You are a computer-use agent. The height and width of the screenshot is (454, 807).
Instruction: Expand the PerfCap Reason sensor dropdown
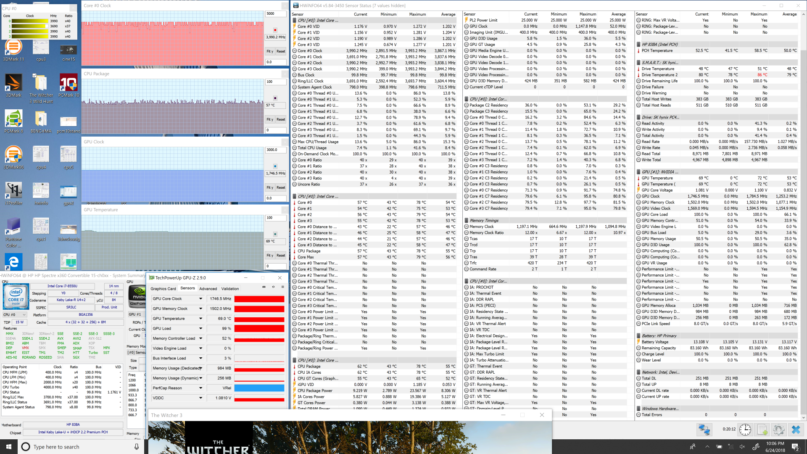[x=200, y=388]
